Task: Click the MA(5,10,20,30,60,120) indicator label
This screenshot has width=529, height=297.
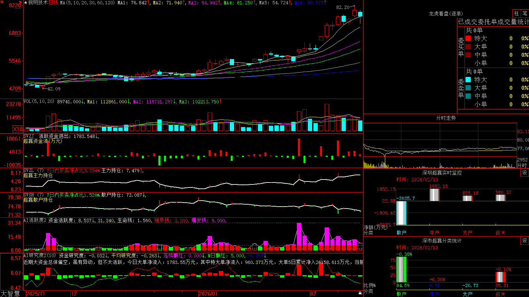Action: (x=87, y=3)
